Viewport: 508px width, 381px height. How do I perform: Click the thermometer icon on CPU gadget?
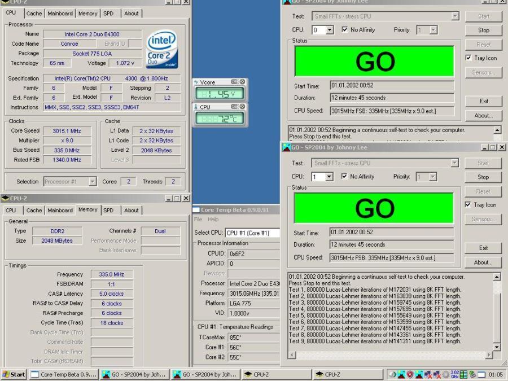196,107
